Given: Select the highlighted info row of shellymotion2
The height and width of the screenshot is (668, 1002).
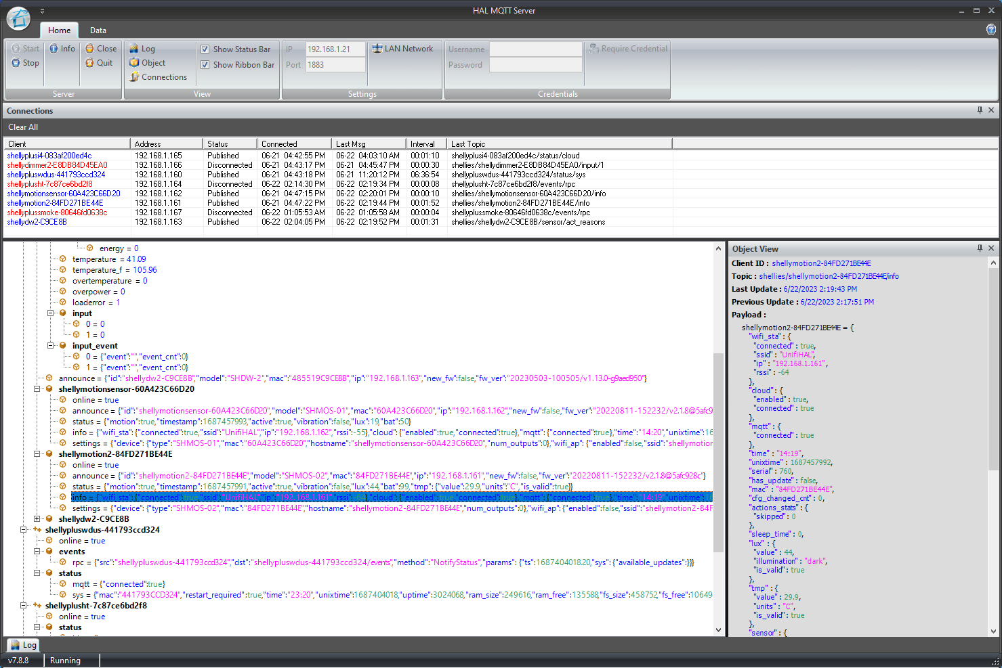Looking at the screenshot, I should point(392,497).
